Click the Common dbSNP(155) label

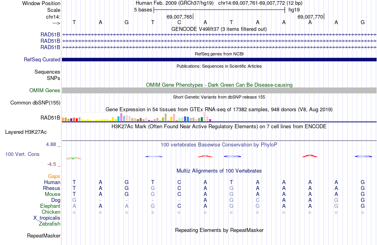35,103
